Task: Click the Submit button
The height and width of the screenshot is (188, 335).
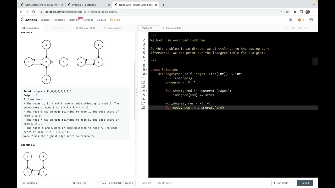Action: pyautogui.click(x=305, y=183)
